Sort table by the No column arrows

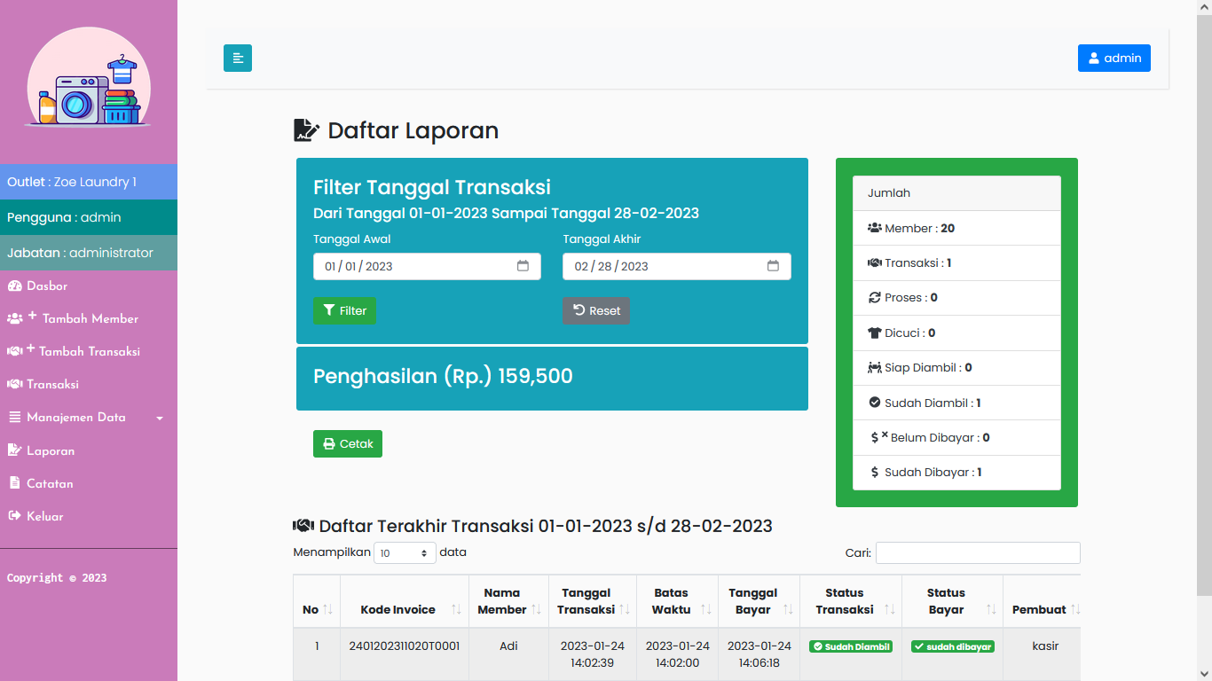327,609
